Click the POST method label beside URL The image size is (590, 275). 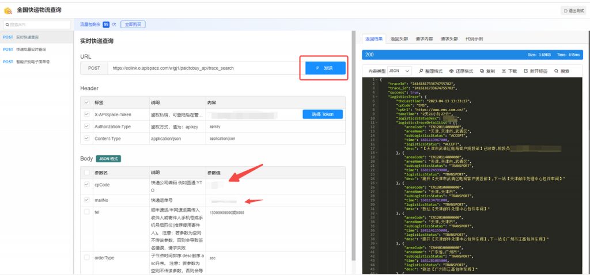(x=94, y=68)
